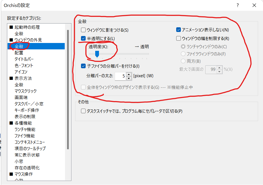The image size is (263, 185).
Task: Open the help question mark button
Action: [x=237, y=5]
